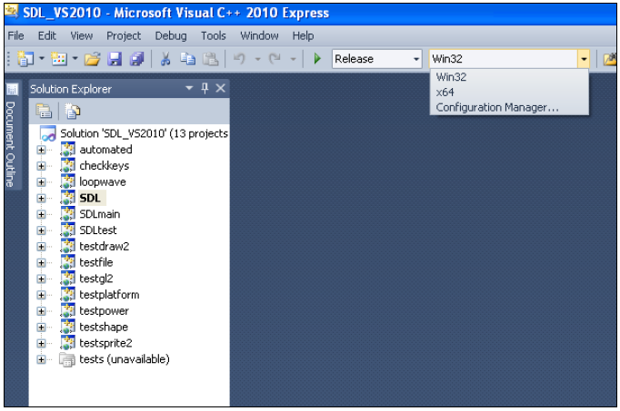
Task: Select the testplatform project
Action: coord(109,295)
